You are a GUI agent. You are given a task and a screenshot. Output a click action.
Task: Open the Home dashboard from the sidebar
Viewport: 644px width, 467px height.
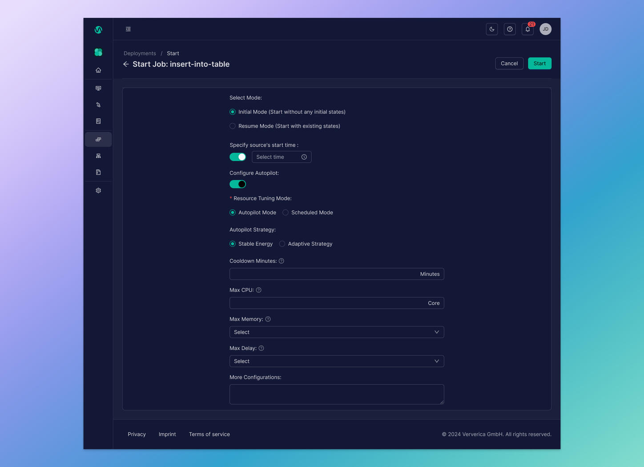pos(98,70)
